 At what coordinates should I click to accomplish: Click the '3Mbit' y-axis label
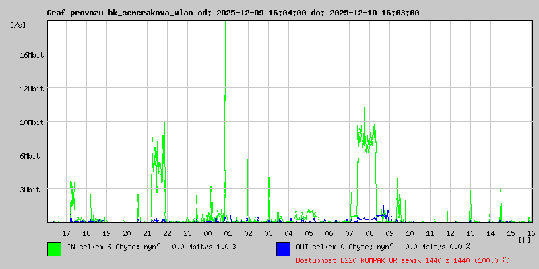tap(30, 190)
